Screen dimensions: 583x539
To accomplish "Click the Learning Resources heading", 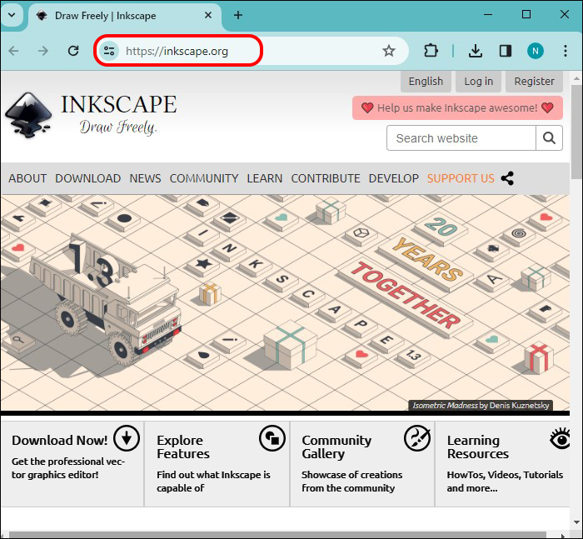I will pyautogui.click(x=478, y=447).
